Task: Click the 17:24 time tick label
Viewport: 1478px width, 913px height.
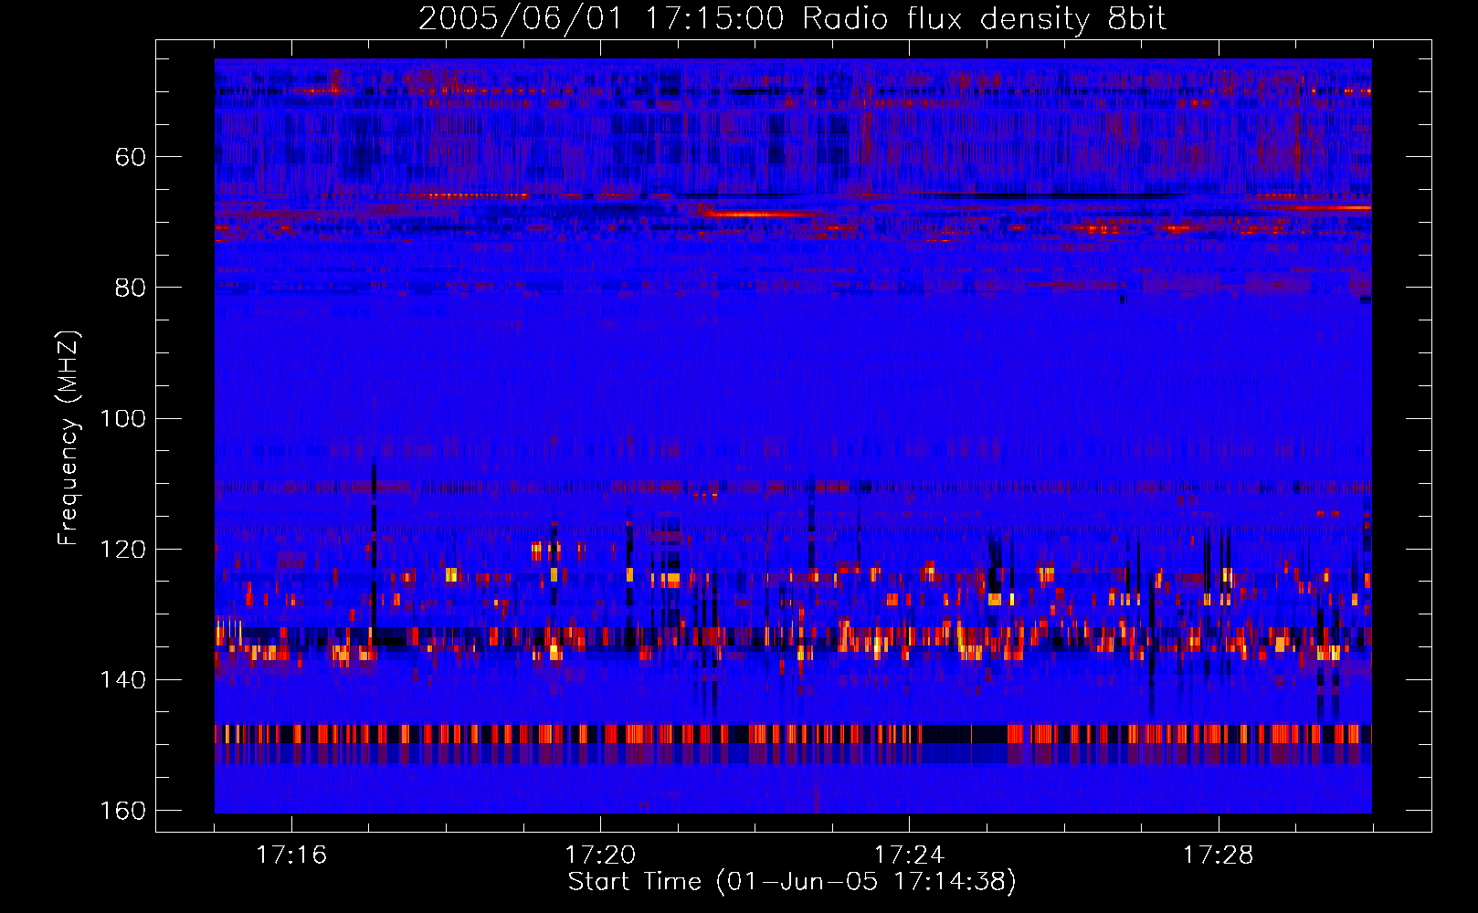Action: [x=910, y=855]
